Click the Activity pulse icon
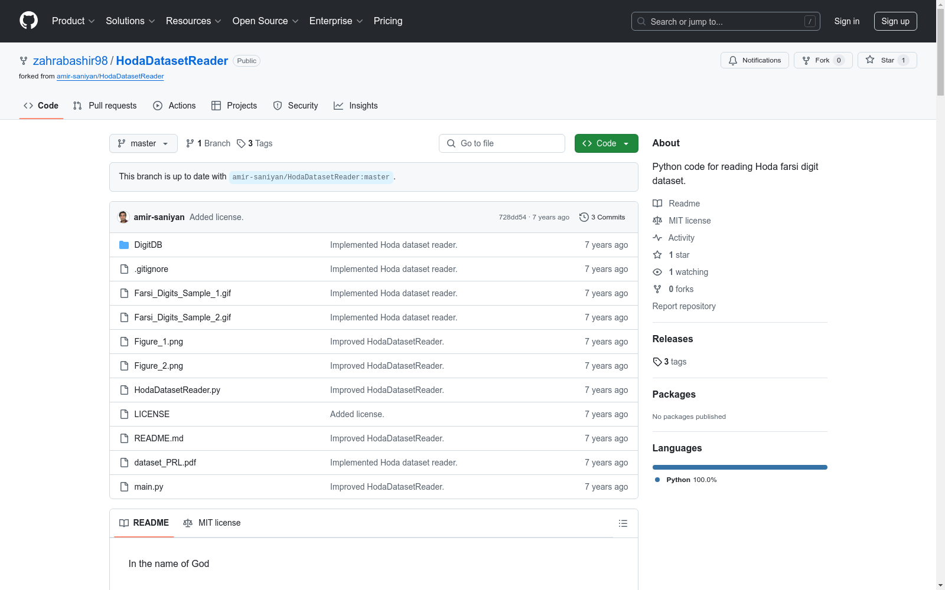Screen dimensions: 945x590 click(657, 238)
